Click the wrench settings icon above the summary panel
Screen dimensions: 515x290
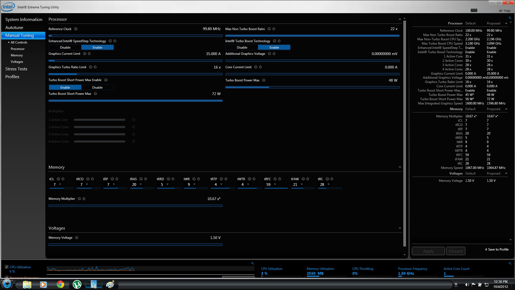(x=510, y=18)
